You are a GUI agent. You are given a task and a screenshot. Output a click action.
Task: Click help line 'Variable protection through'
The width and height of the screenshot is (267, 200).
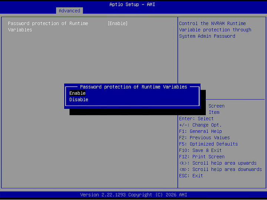[215, 30]
